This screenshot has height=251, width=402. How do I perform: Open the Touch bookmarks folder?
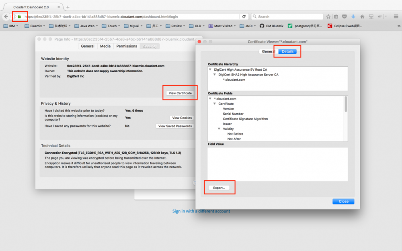(111, 26)
